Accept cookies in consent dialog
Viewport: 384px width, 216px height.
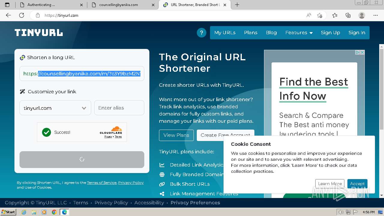[357, 184]
